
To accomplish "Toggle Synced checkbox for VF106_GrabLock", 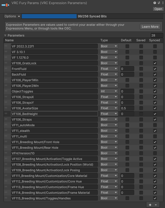I will click(x=155, y=63).
